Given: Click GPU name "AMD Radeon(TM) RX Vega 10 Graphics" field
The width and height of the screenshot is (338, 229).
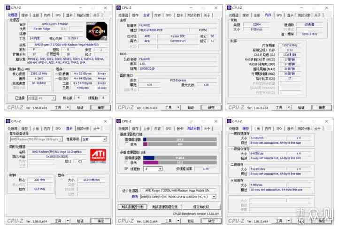Looking at the screenshot, I should pos(57,152).
